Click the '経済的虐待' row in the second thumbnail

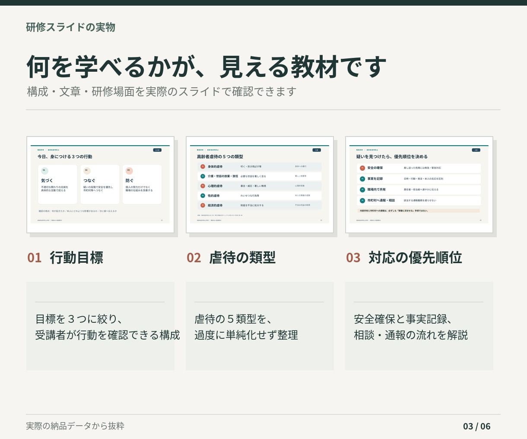click(260, 205)
